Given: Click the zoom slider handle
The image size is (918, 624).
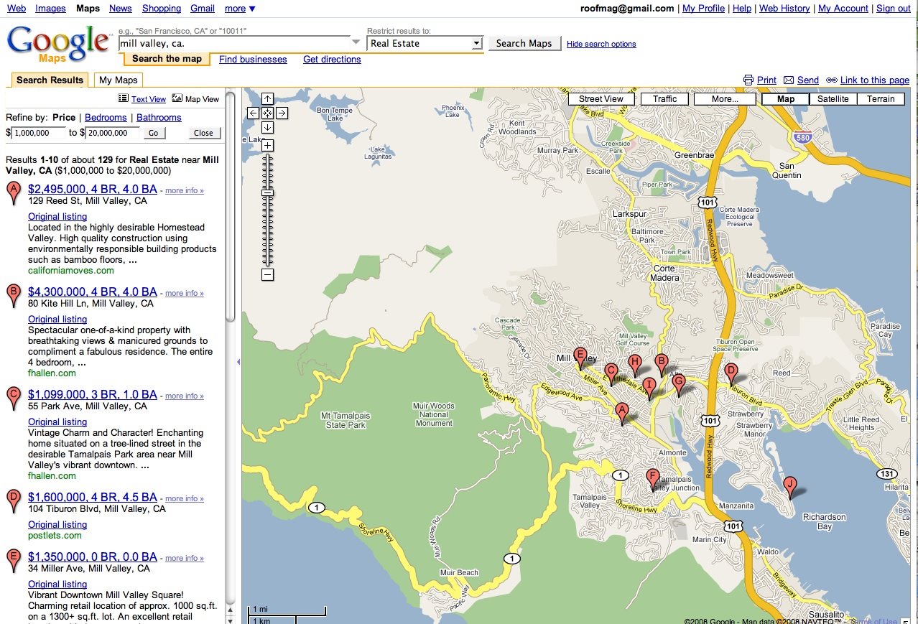Looking at the screenshot, I should 267,192.
